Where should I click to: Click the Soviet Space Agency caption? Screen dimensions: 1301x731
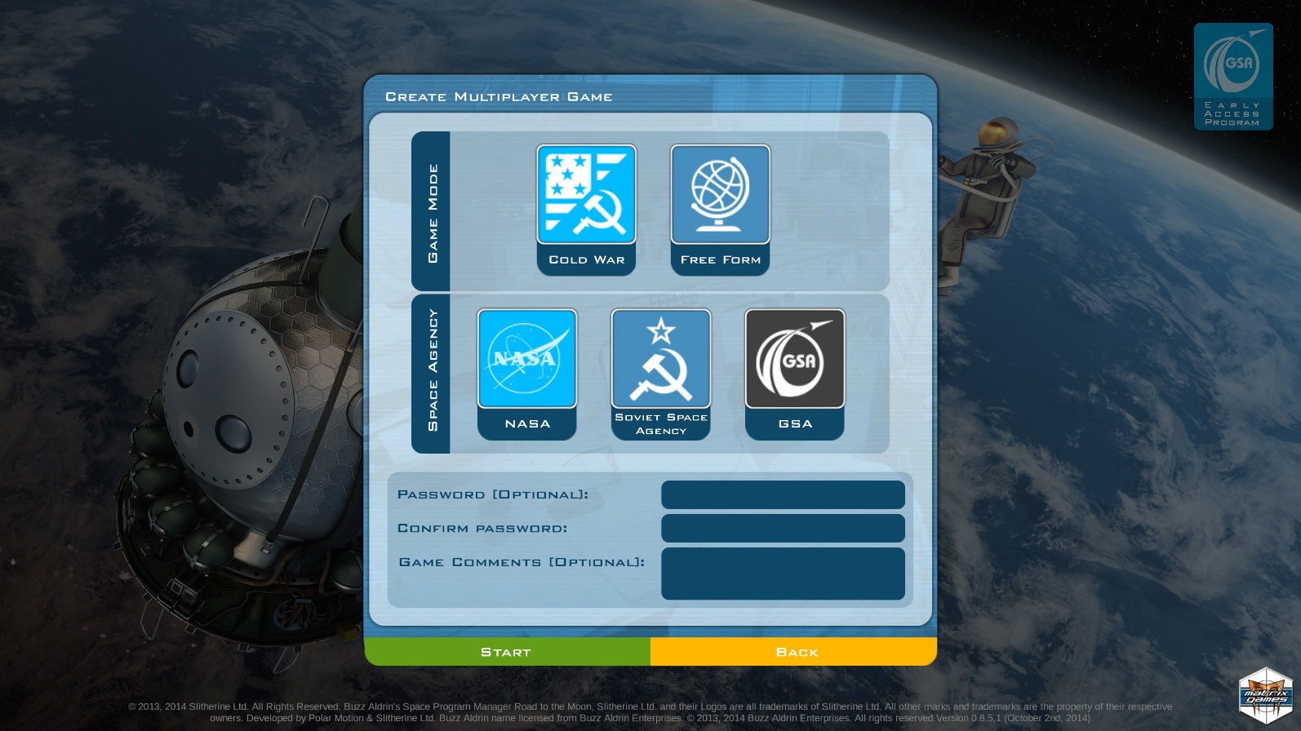click(661, 424)
